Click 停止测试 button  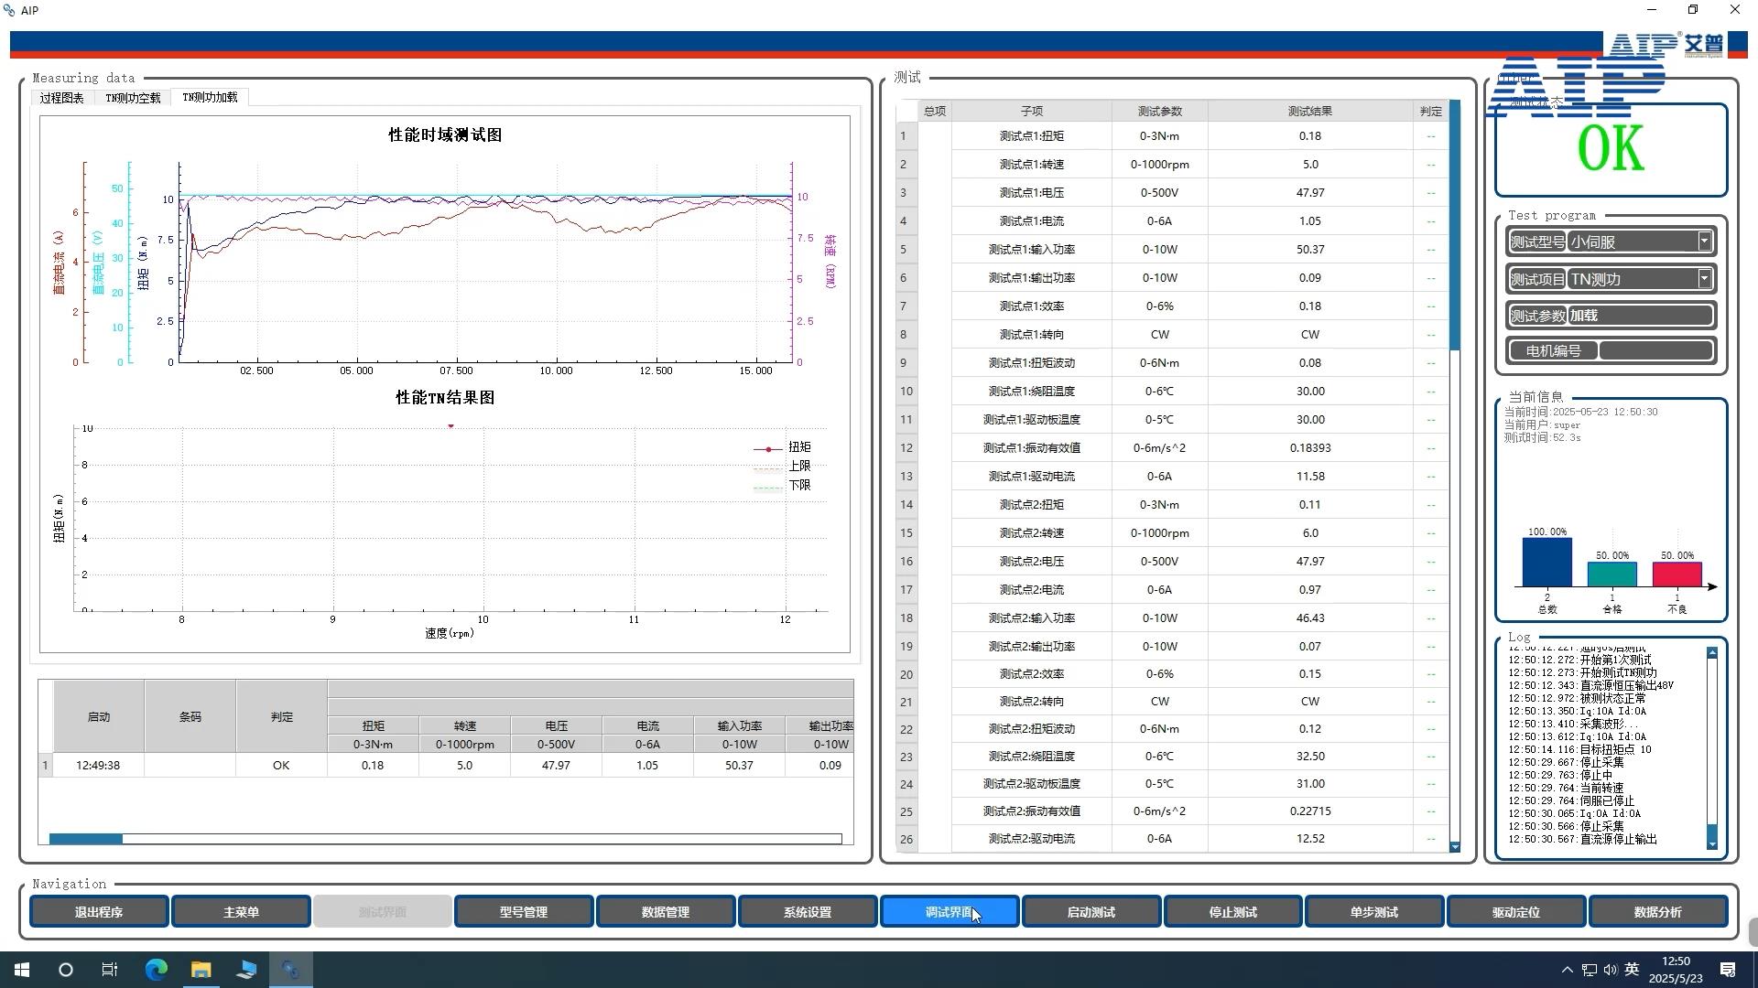coord(1232,912)
